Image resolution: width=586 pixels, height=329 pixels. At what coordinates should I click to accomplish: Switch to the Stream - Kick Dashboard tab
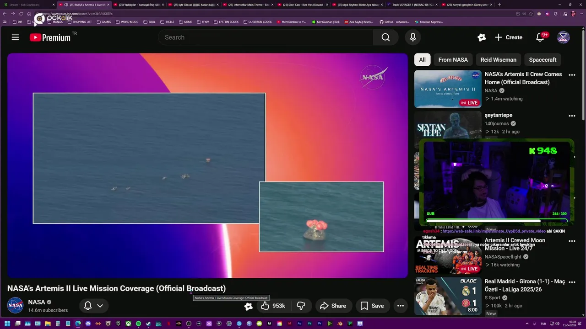coord(28,5)
